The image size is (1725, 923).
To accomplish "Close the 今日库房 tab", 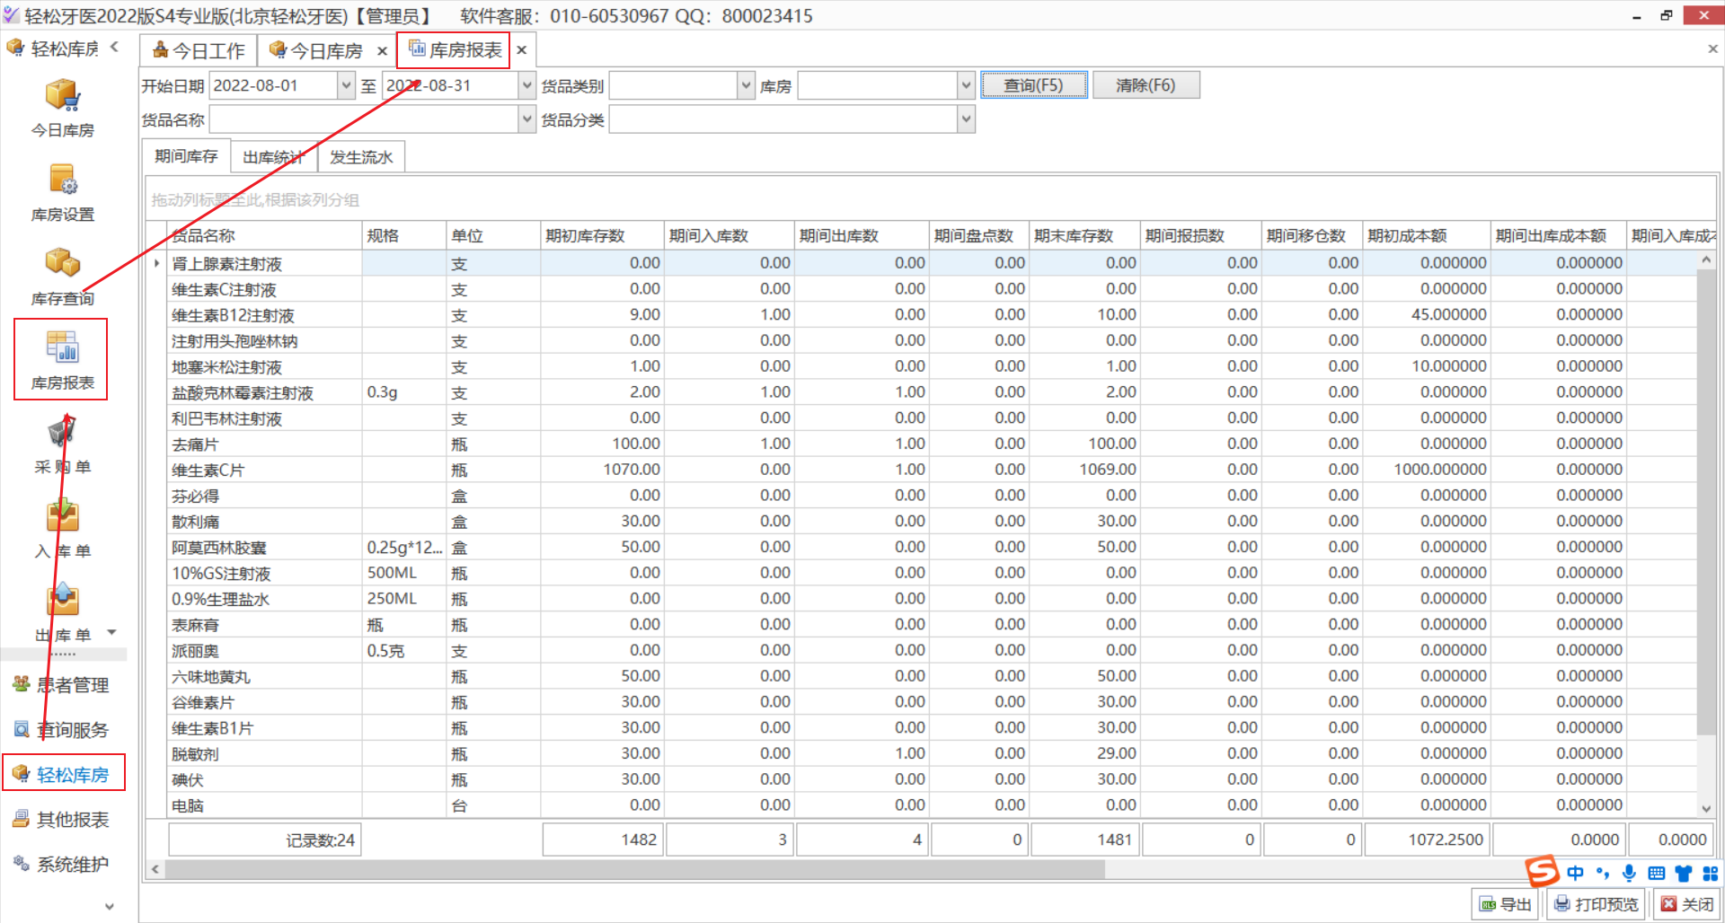I will coord(382,51).
